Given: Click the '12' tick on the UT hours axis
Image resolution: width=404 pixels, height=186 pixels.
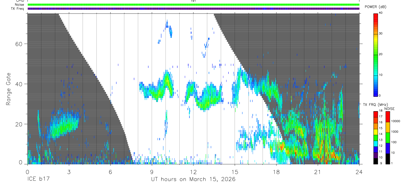Looking at the screenshot, I should point(193,172).
